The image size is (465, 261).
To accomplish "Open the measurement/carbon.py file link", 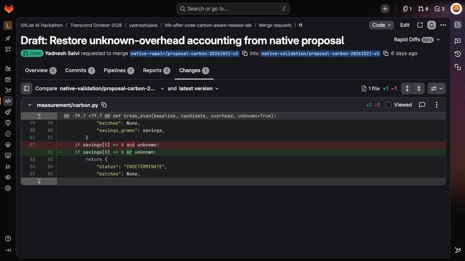I will (67, 105).
